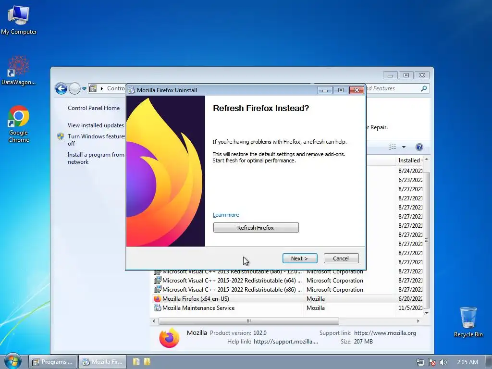Switch to Mozilla Firefox Uninstall taskbar button
492x369 pixels.
[x=103, y=362]
